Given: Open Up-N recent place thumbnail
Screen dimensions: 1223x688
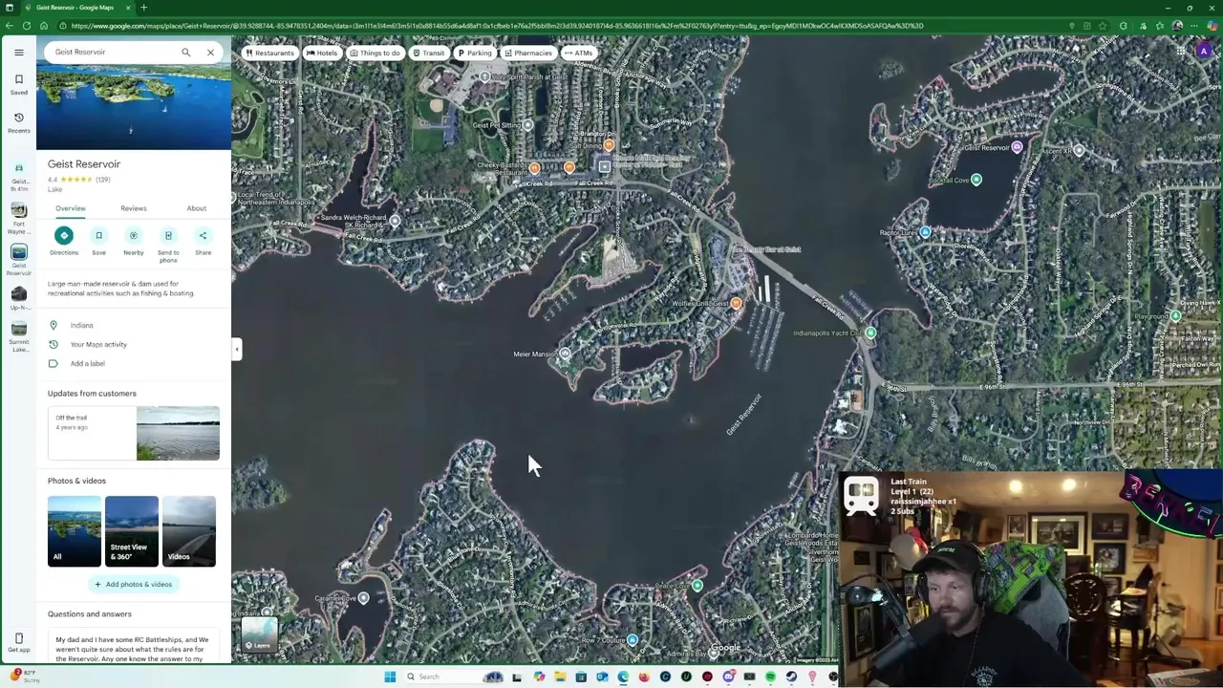Looking at the screenshot, I should tap(18, 294).
